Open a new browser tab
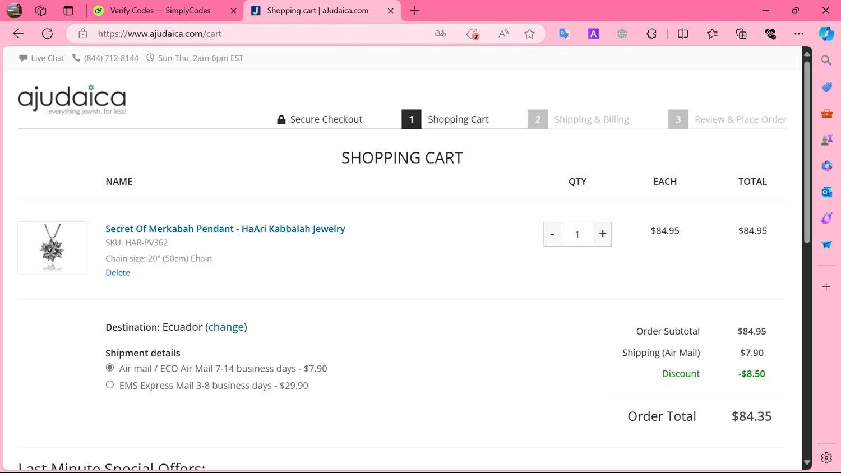The width and height of the screenshot is (841, 473). [415, 11]
